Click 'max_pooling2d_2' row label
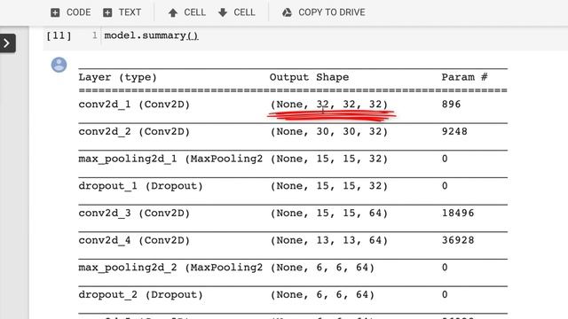Screen dimensions: 568x319 [x=170, y=268]
